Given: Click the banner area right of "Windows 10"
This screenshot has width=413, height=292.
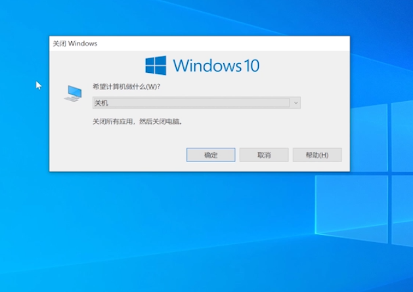Looking at the screenshot, I should tap(303, 66).
